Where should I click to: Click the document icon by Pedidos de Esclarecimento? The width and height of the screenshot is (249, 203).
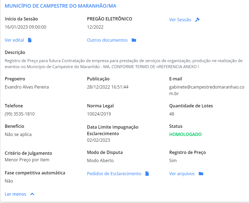click(x=147, y=174)
